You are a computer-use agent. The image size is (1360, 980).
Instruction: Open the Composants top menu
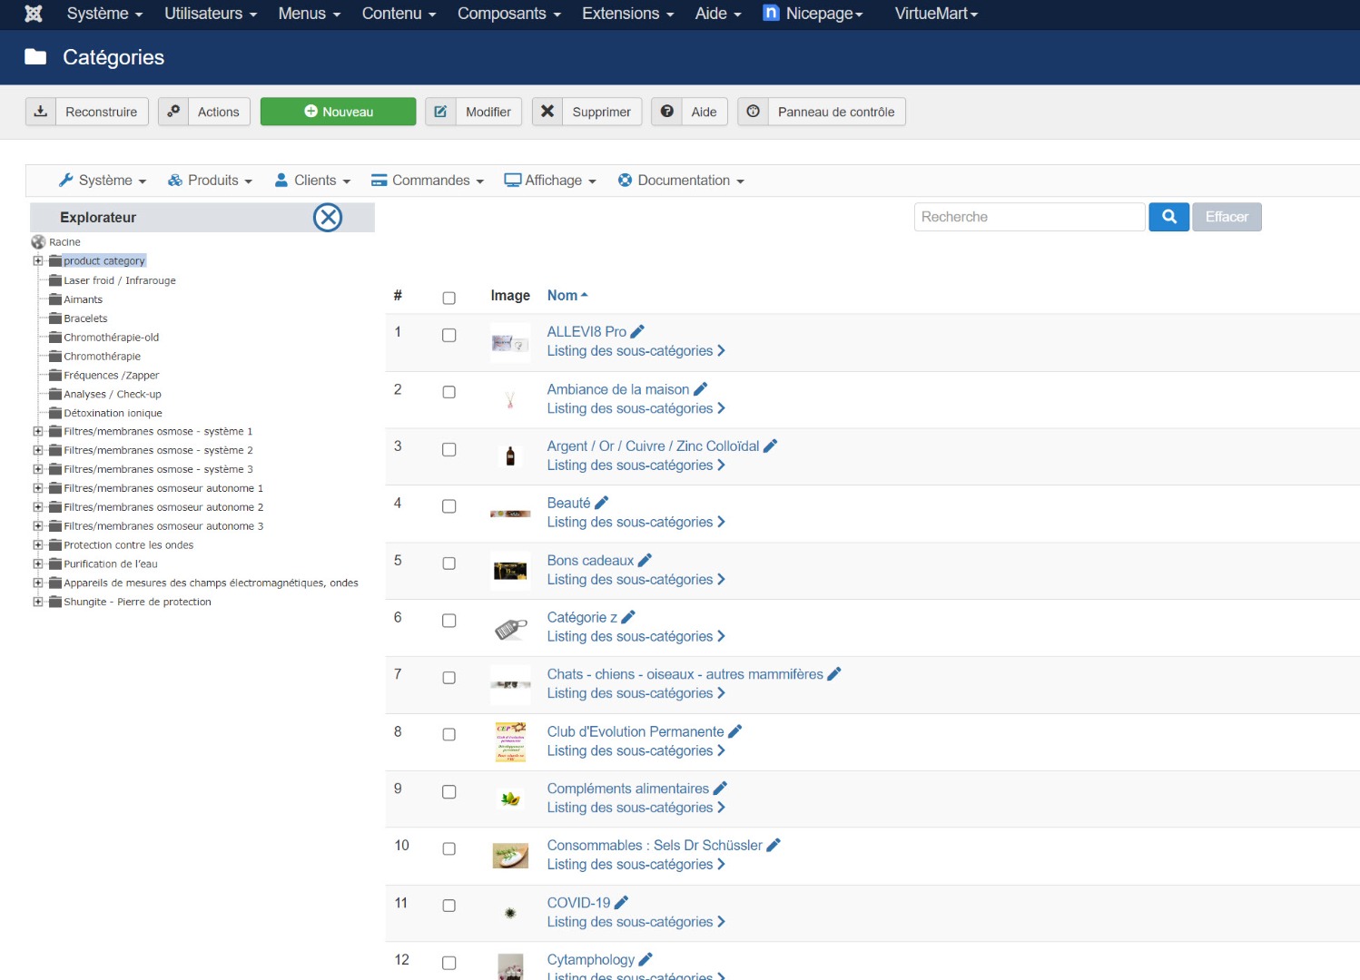point(508,14)
